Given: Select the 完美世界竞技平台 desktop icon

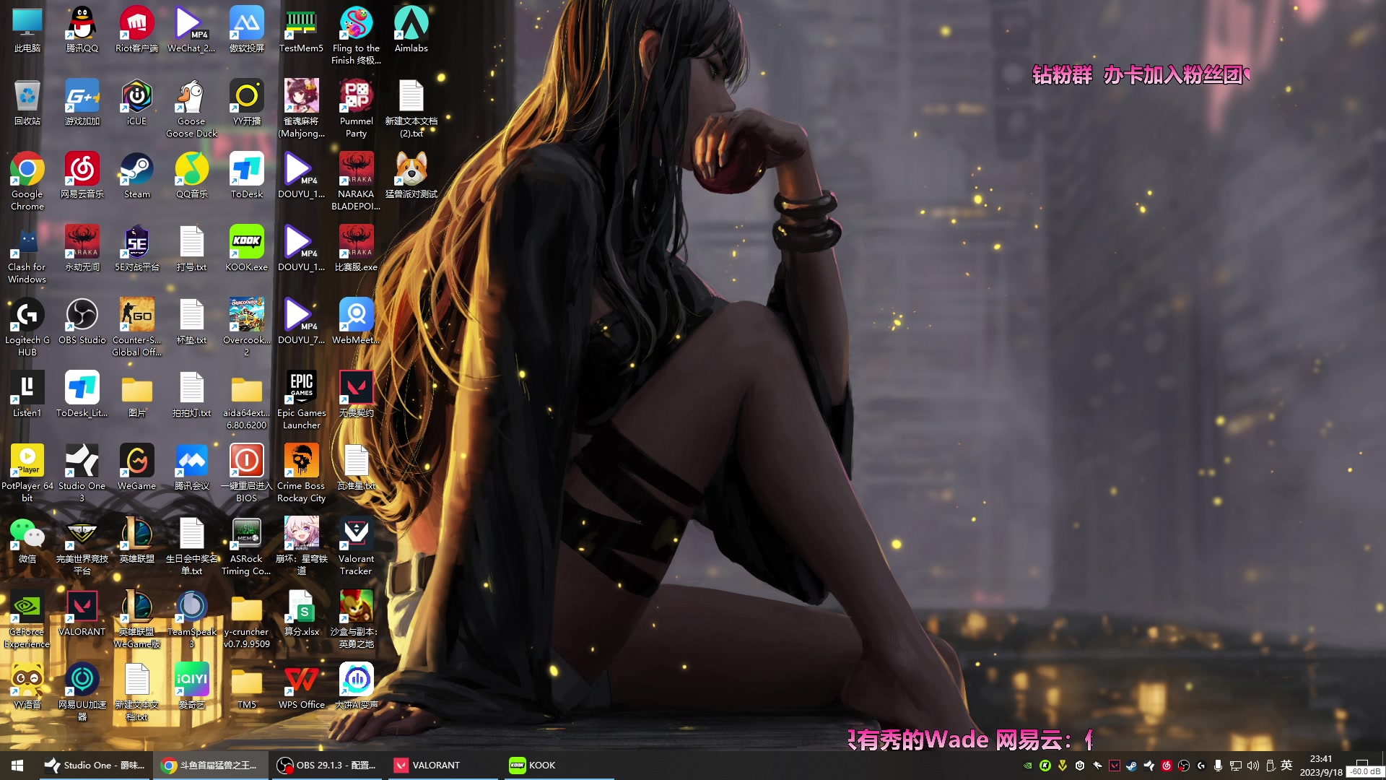Looking at the screenshot, I should (x=82, y=546).
